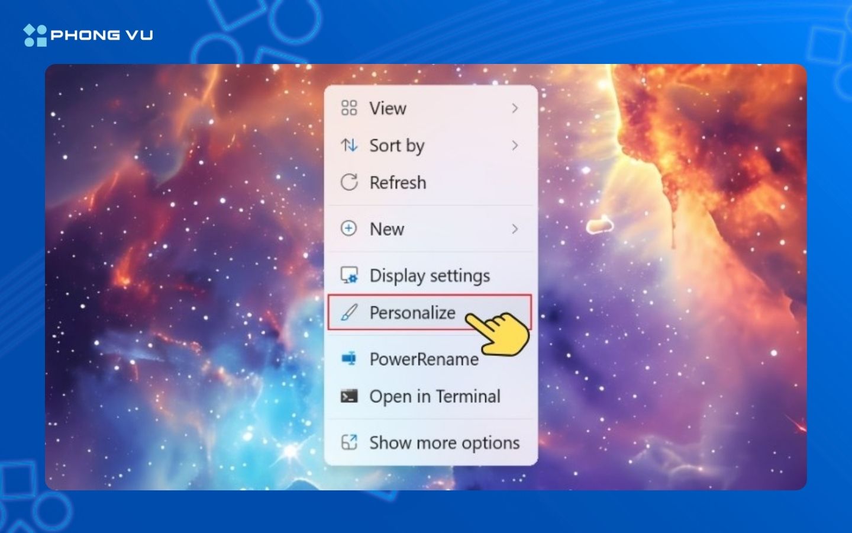Click the Display settings monitor icon
Image resolution: width=852 pixels, height=533 pixels.
[350, 275]
